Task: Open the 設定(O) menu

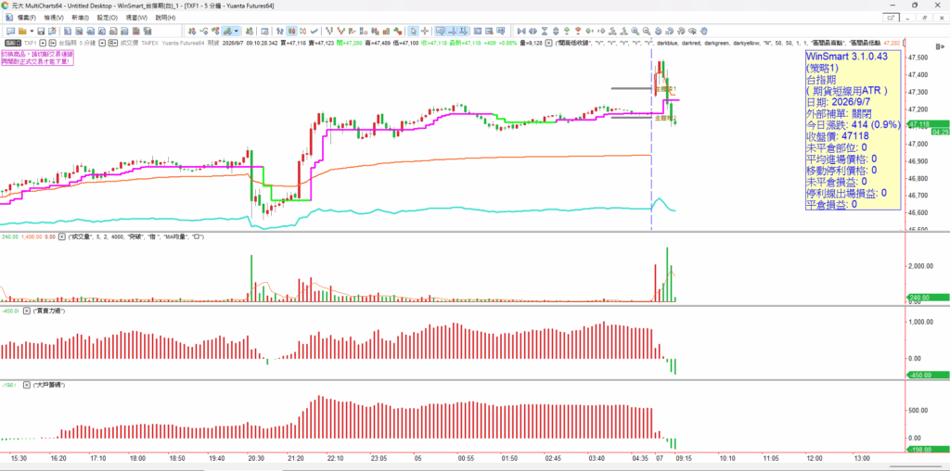Action: (x=108, y=18)
